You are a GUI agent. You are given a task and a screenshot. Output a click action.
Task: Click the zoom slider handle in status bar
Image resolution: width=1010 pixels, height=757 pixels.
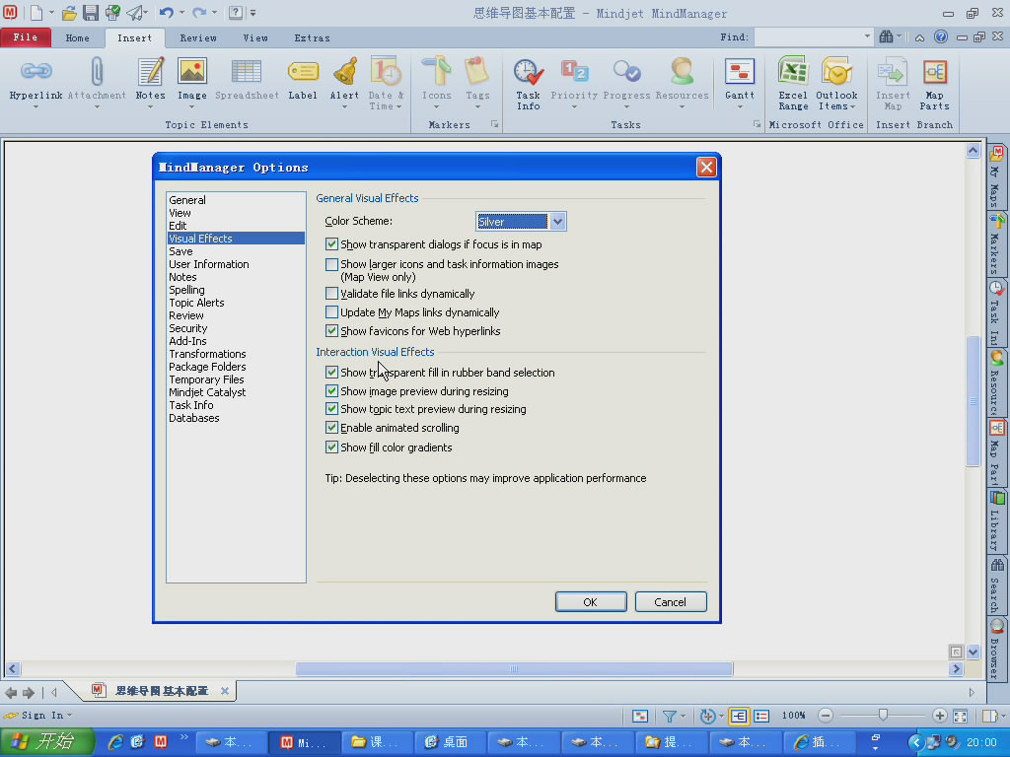(x=883, y=715)
